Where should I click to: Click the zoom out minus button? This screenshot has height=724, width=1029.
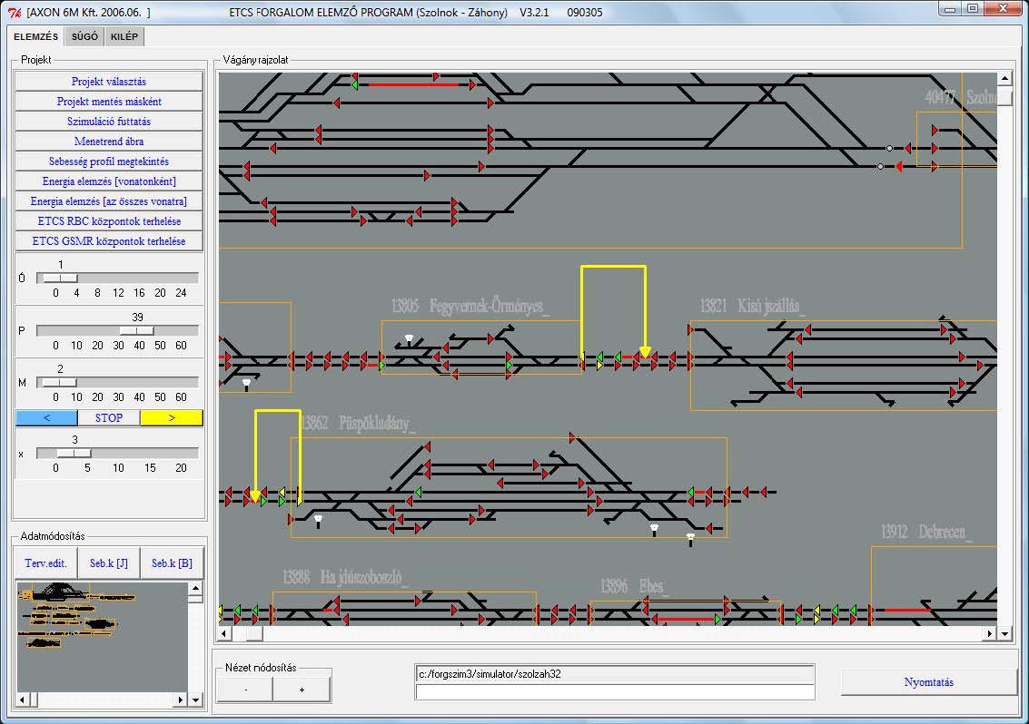coord(245,690)
